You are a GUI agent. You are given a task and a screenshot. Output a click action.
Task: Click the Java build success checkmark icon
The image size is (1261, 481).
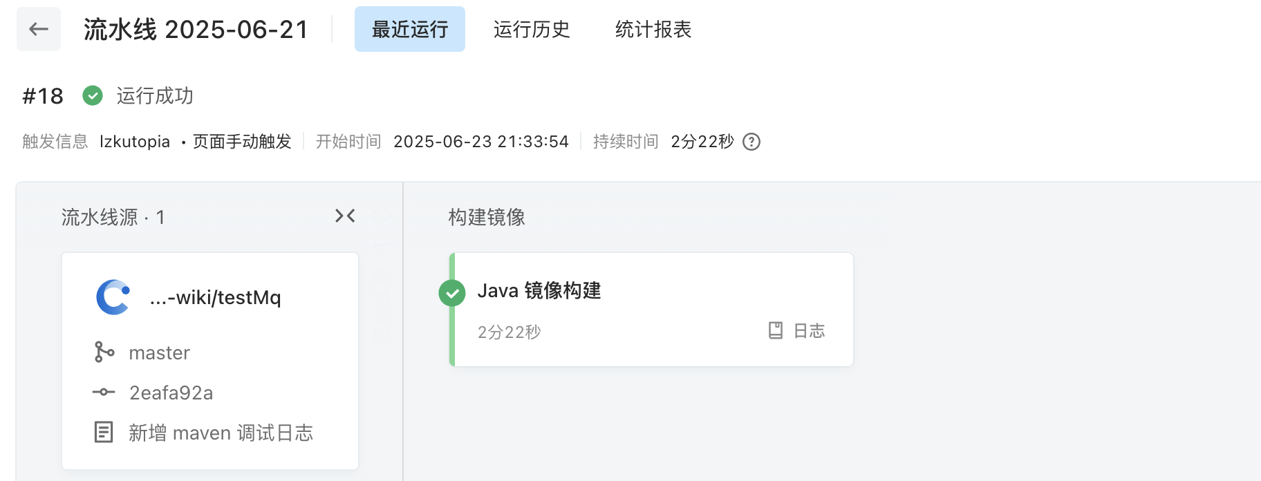(452, 293)
